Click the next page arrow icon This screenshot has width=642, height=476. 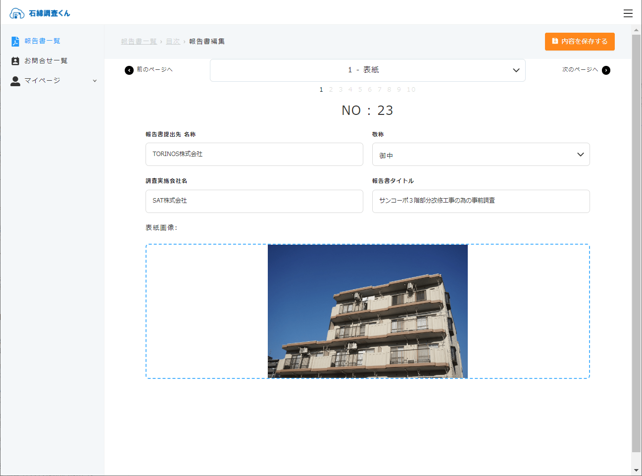click(x=606, y=70)
